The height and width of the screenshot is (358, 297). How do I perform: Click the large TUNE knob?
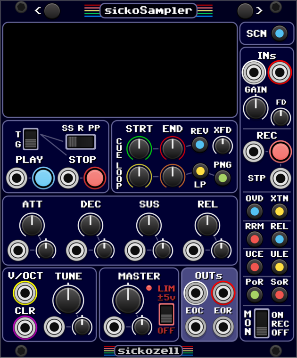coord(68,300)
